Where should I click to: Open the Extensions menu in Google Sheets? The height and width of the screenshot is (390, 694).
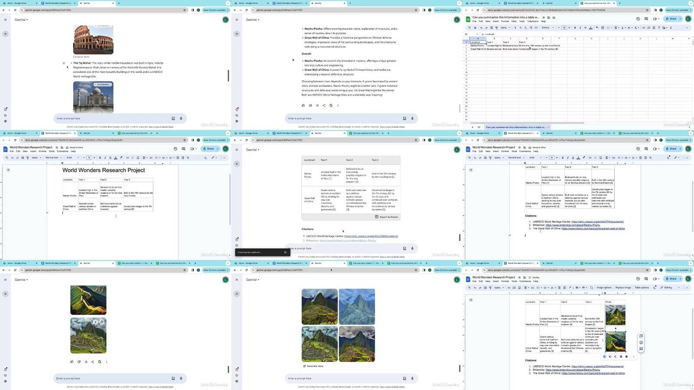pyautogui.click(x=533, y=21)
